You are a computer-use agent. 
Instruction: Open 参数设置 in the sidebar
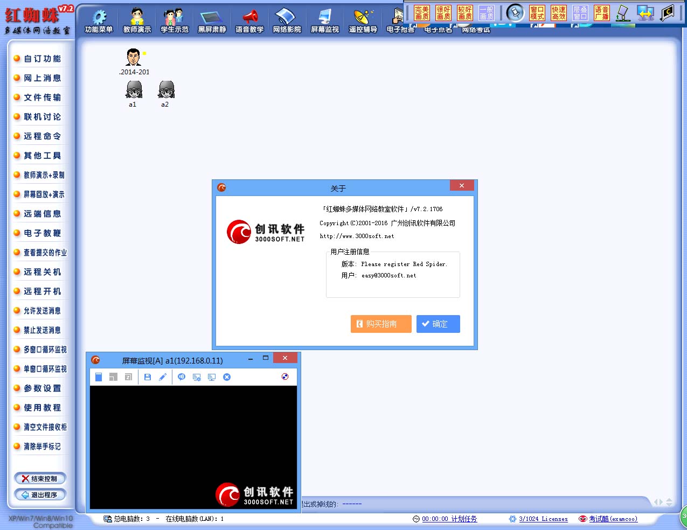pyautogui.click(x=42, y=388)
